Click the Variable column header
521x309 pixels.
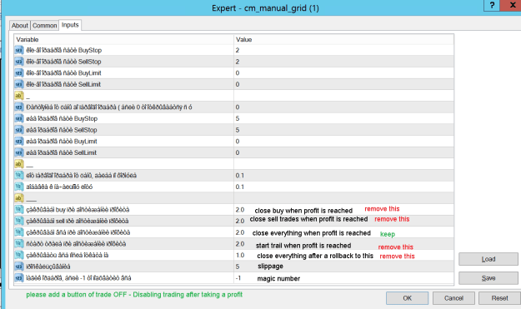123,39
